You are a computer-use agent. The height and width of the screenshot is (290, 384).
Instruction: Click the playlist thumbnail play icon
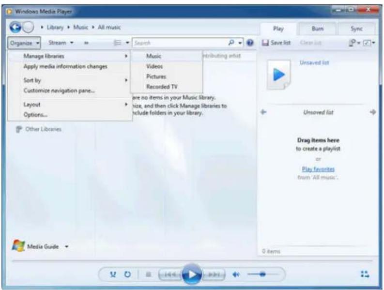[279, 75]
